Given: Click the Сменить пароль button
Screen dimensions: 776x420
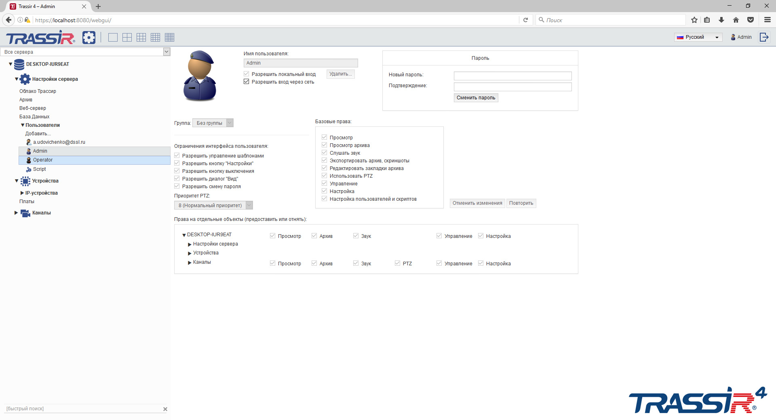Looking at the screenshot, I should (476, 97).
